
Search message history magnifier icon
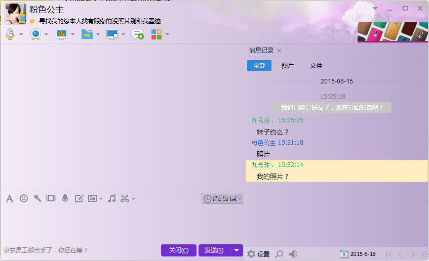coord(279,254)
